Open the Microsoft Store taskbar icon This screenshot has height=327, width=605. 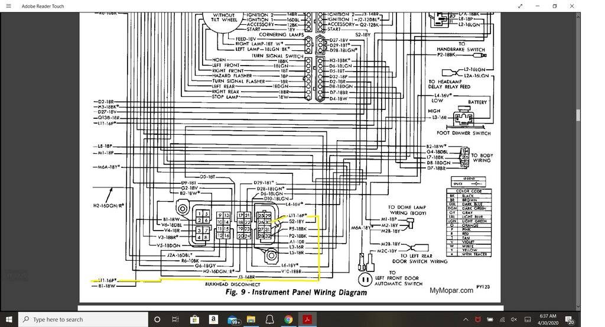(194, 319)
